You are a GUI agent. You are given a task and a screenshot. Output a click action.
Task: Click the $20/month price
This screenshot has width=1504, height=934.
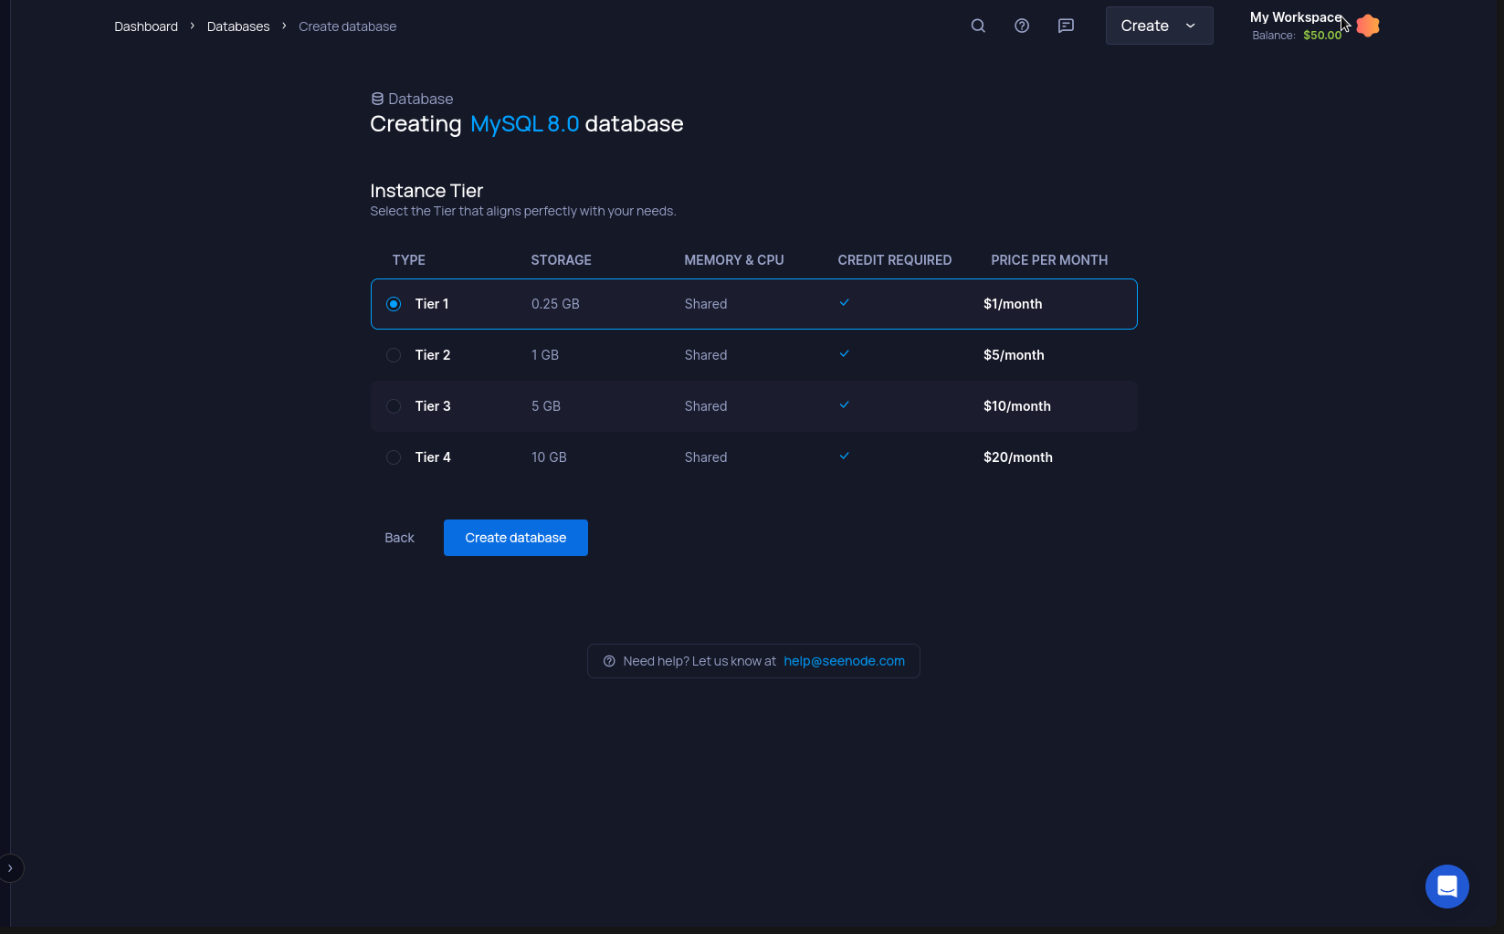click(1018, 457)
